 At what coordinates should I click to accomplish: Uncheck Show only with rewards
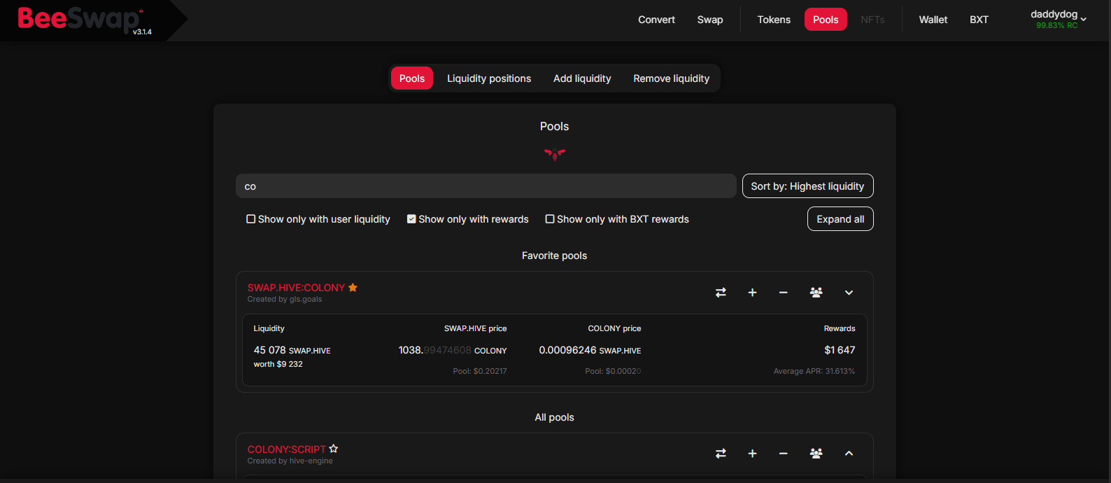click(467, 219)
